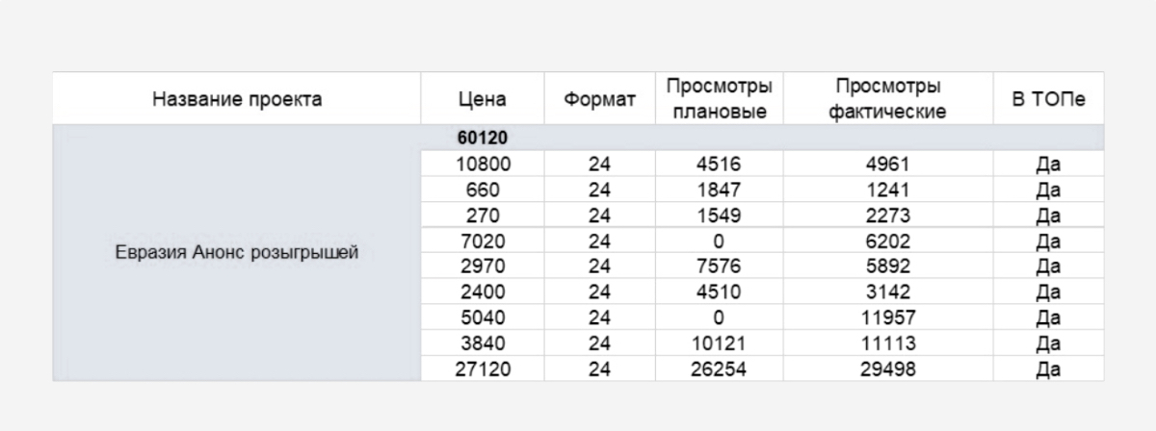
Task: Click the 'В ТОПе' column header
Action: (1048, 100)
